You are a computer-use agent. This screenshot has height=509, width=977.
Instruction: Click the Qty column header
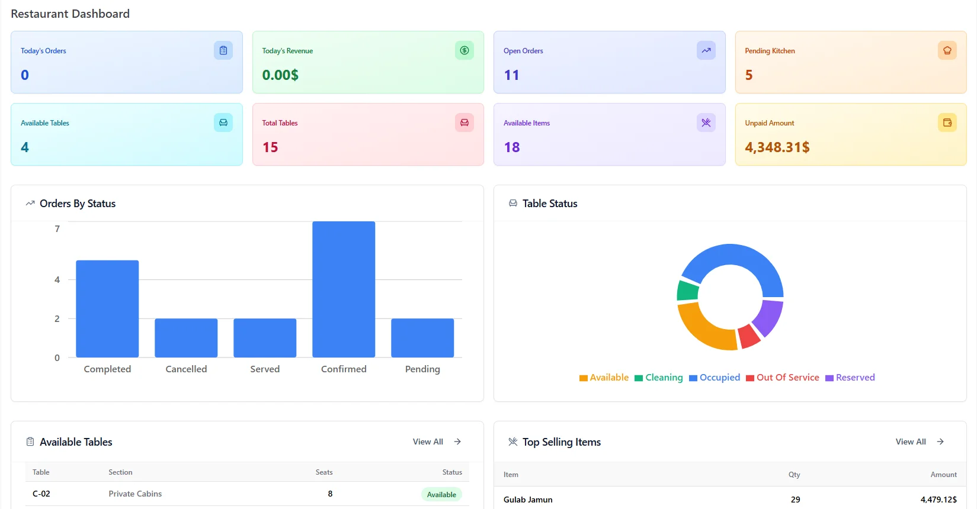pos(794,475)
